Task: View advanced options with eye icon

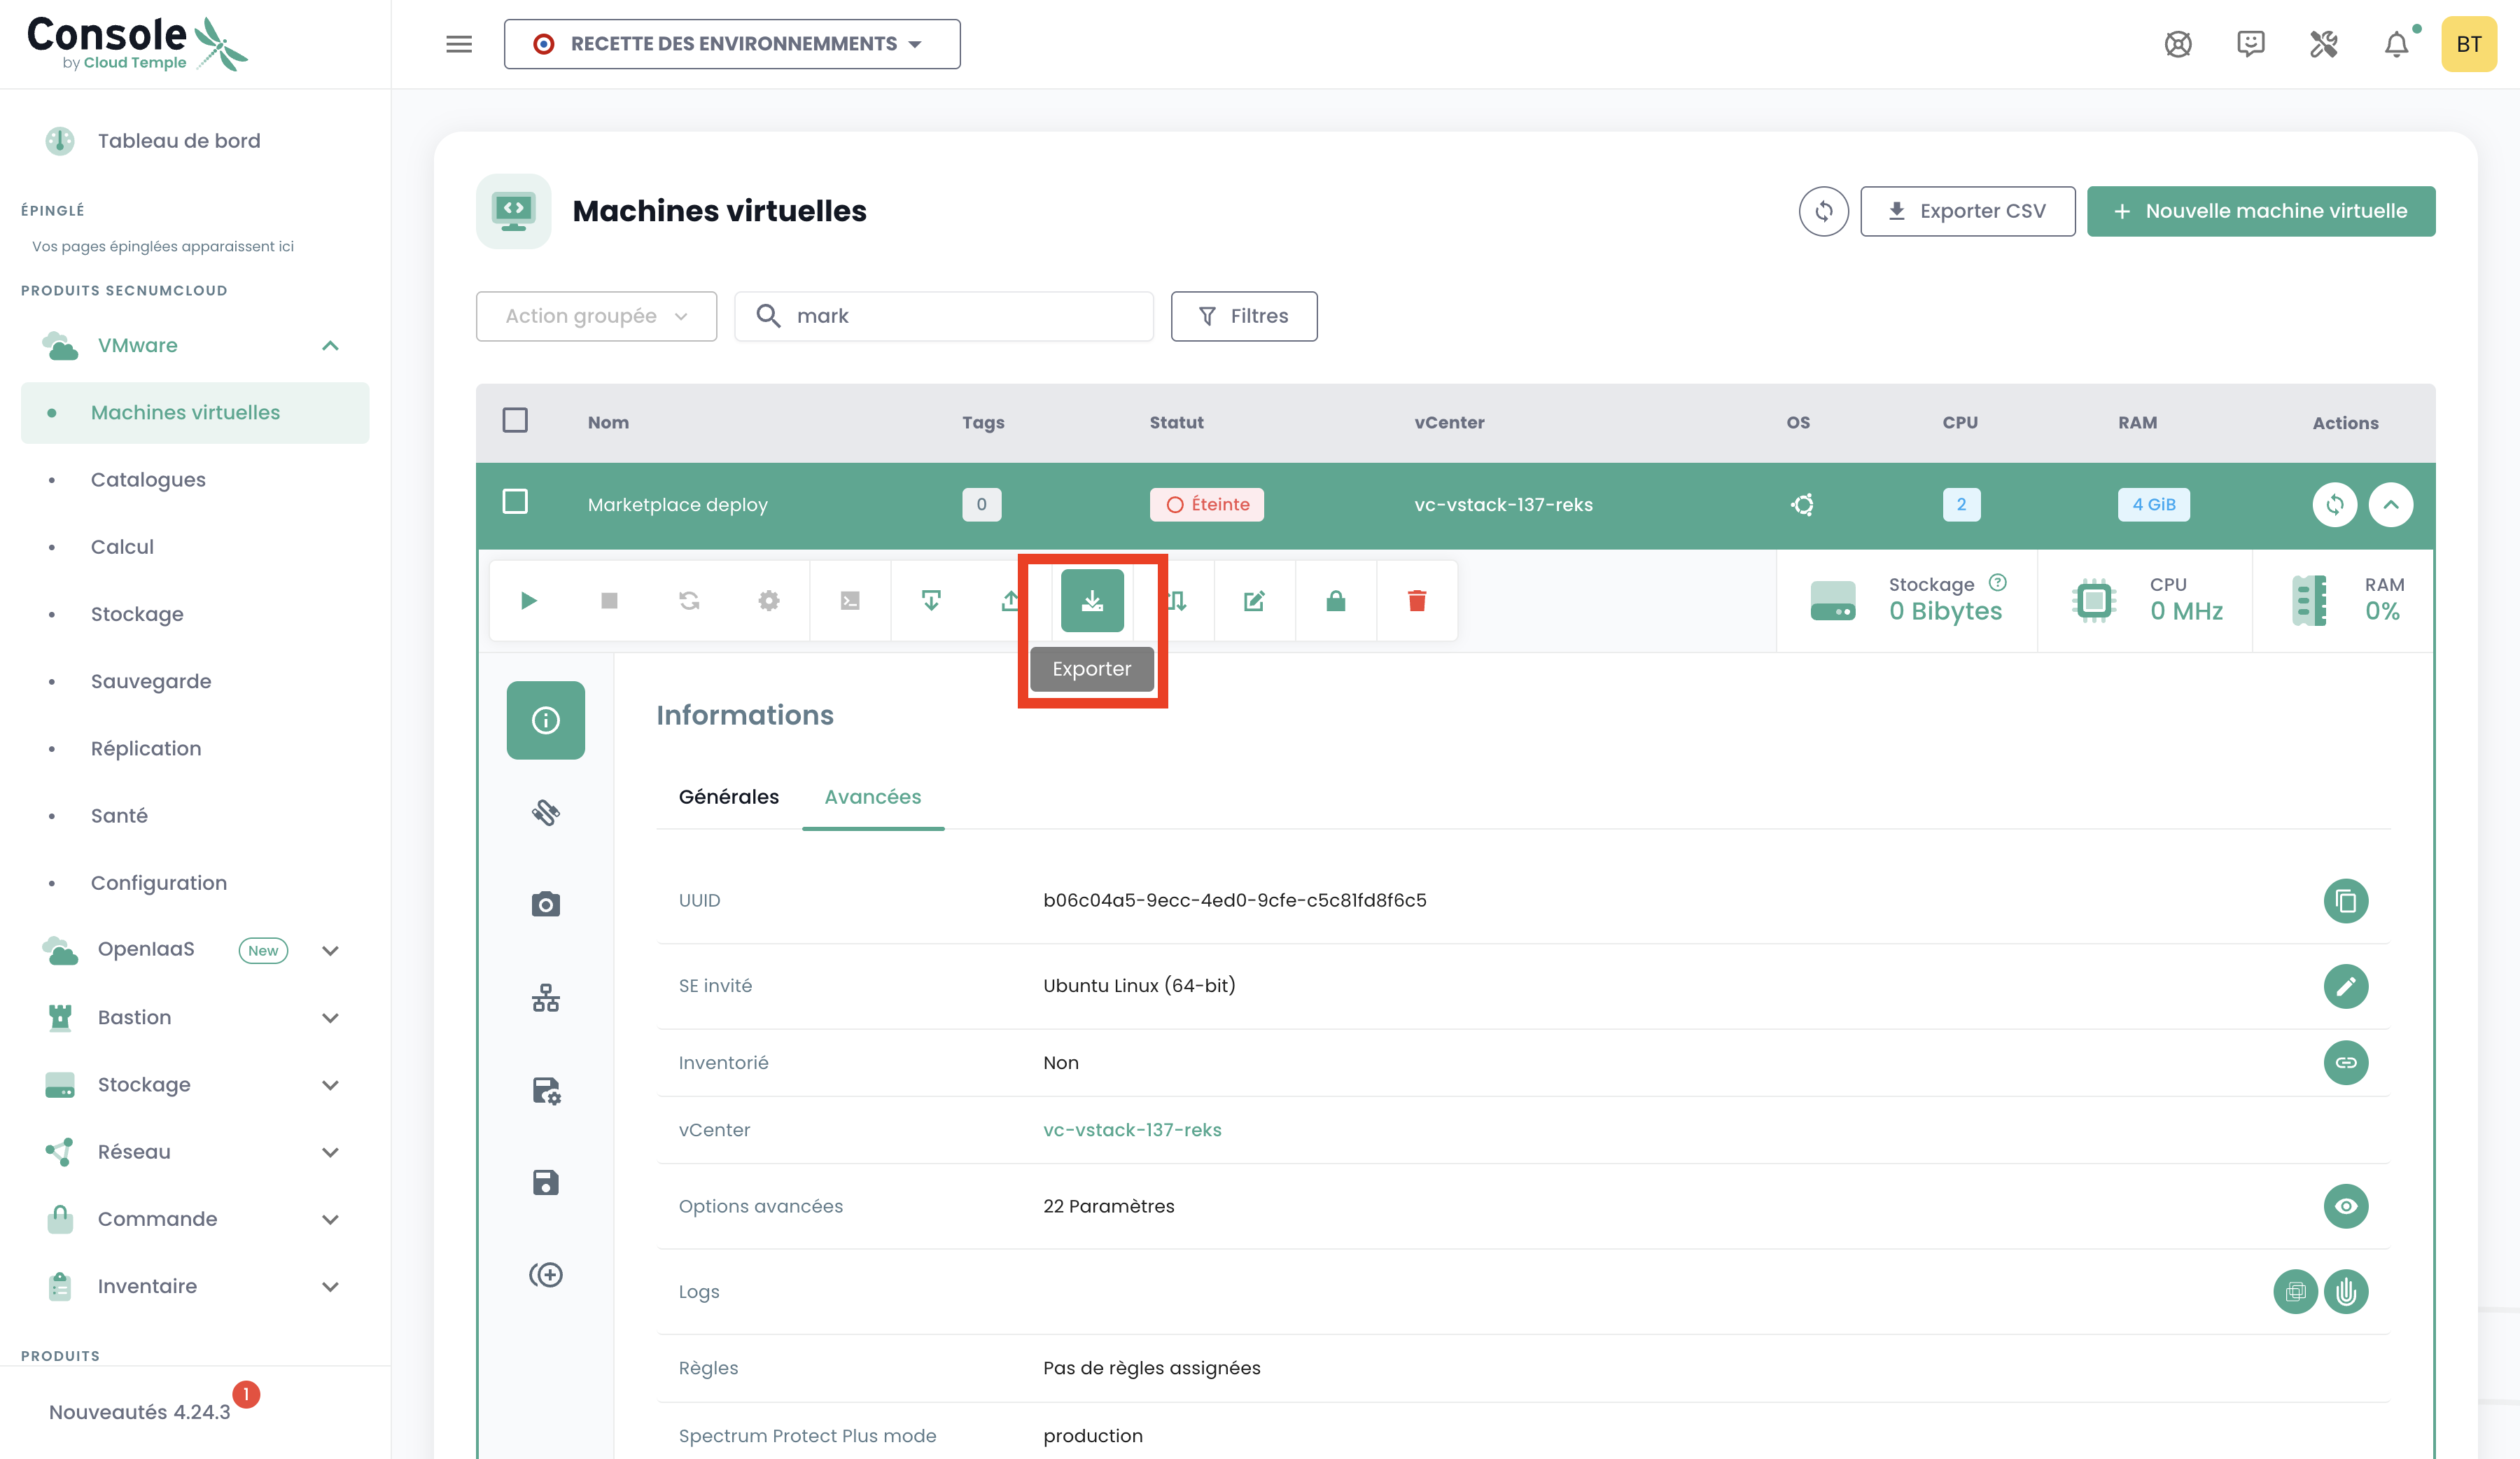Action: tap(2345, 1206)
